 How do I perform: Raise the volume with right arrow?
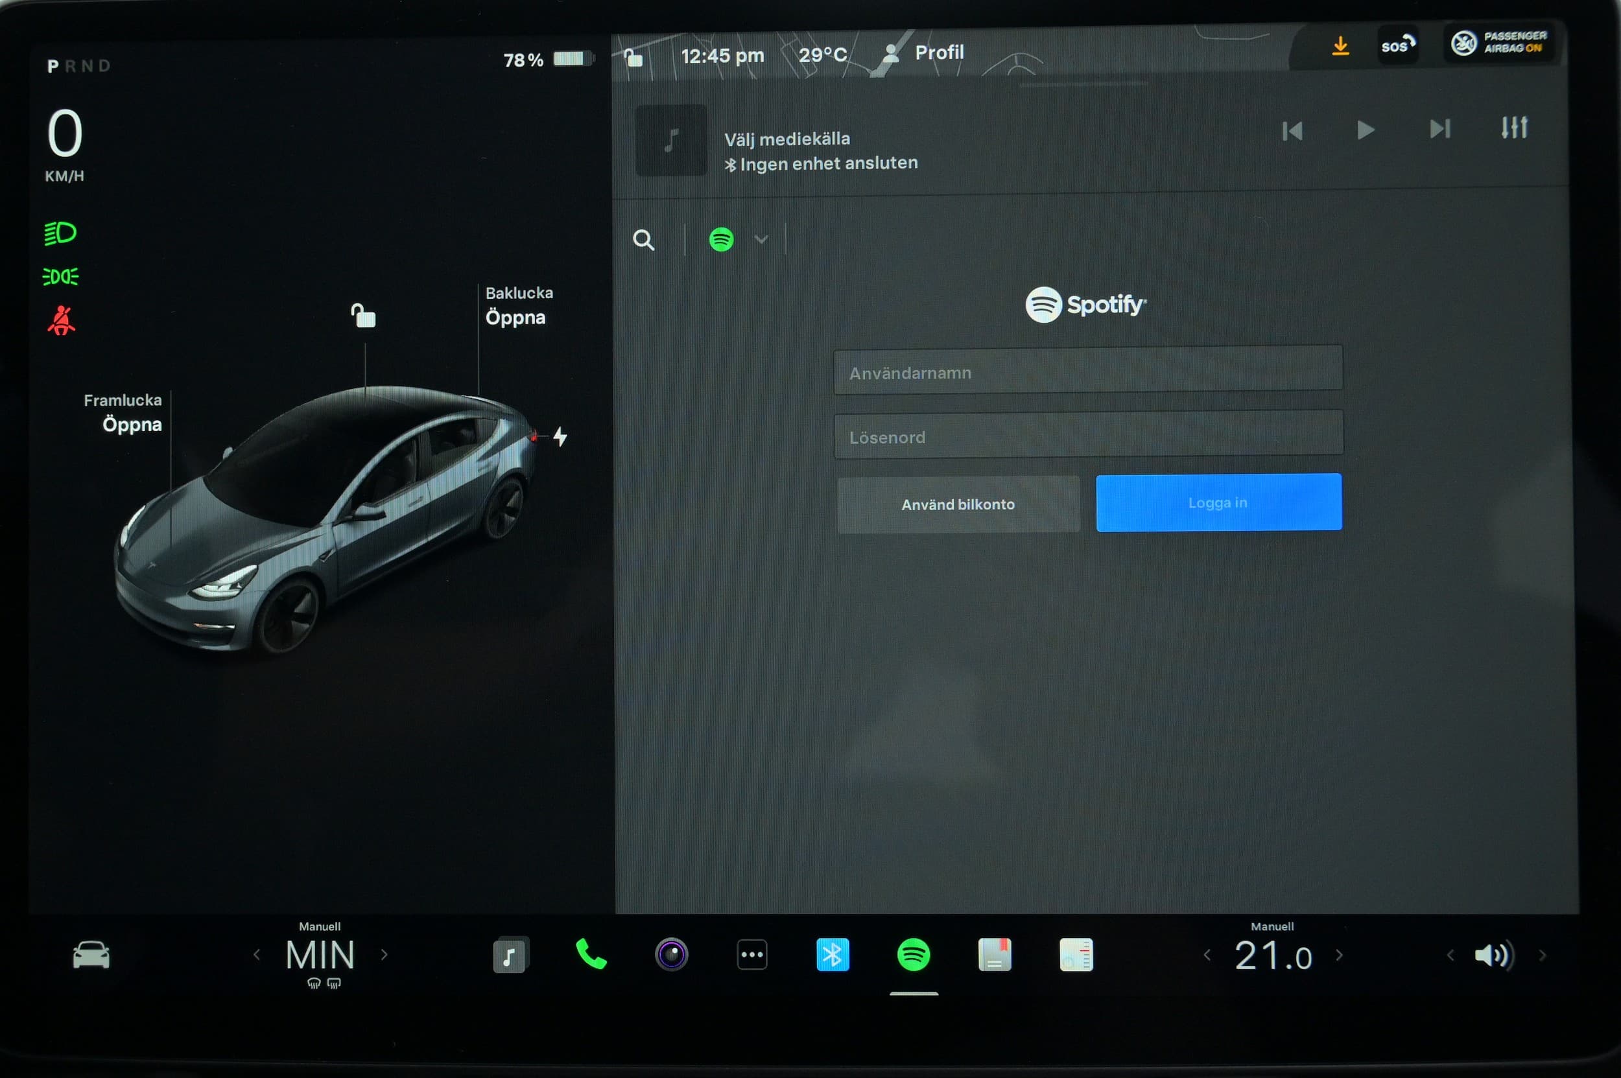(x=1543, y=955)
